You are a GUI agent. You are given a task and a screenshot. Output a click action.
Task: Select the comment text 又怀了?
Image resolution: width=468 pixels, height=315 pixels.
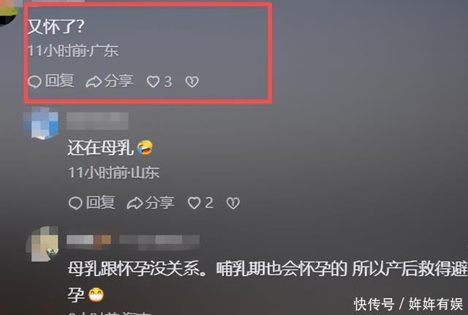point(56,27)
